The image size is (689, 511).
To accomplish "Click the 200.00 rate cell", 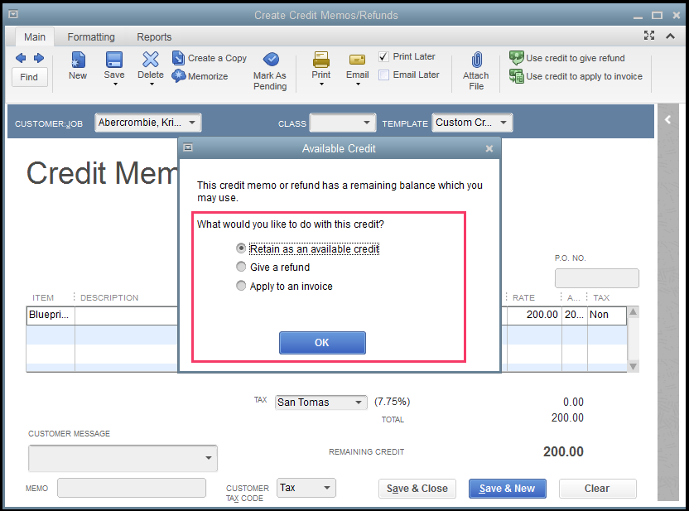I will tap(534, 315).
